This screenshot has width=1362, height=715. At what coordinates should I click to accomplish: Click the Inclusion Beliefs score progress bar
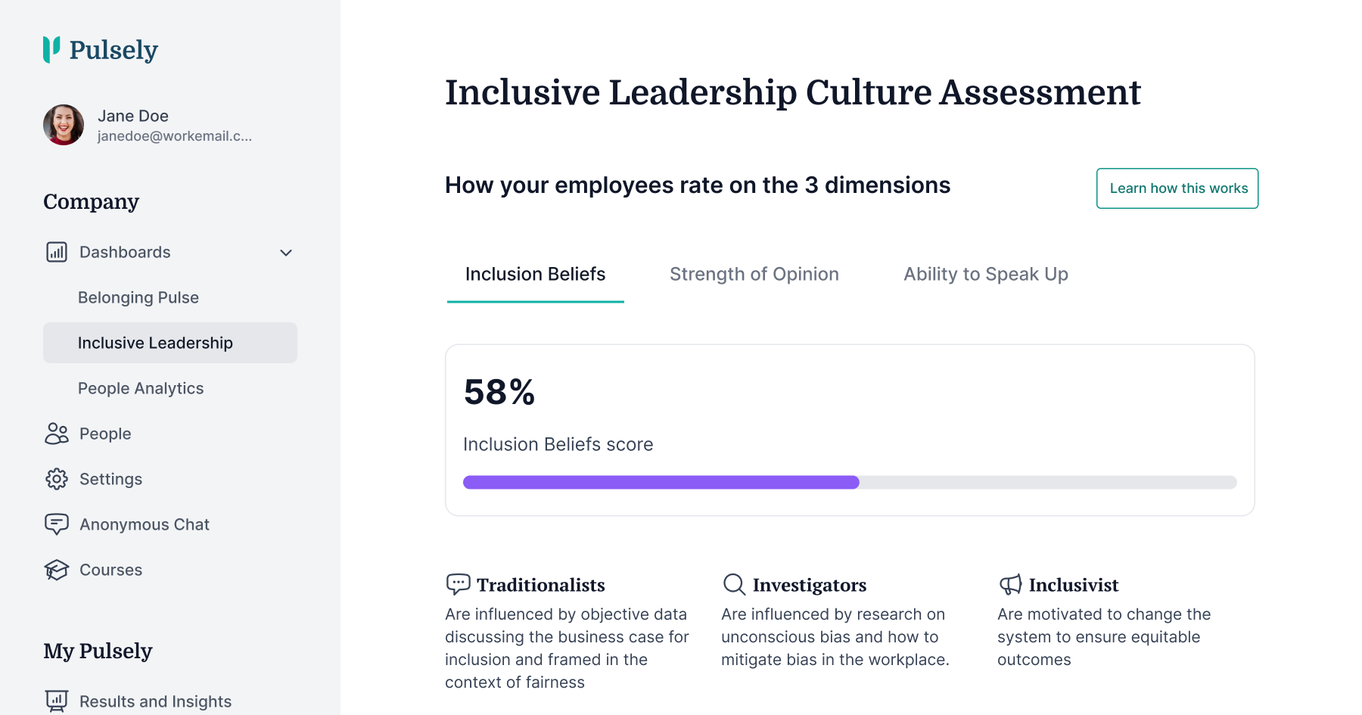849,482
